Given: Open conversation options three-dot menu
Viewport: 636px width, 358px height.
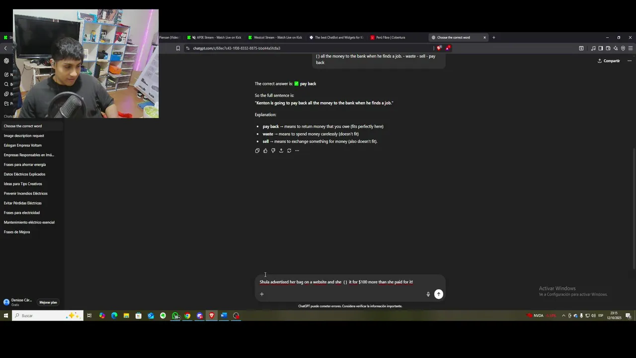Looking at the screenshot, I should tap(630, 61).
